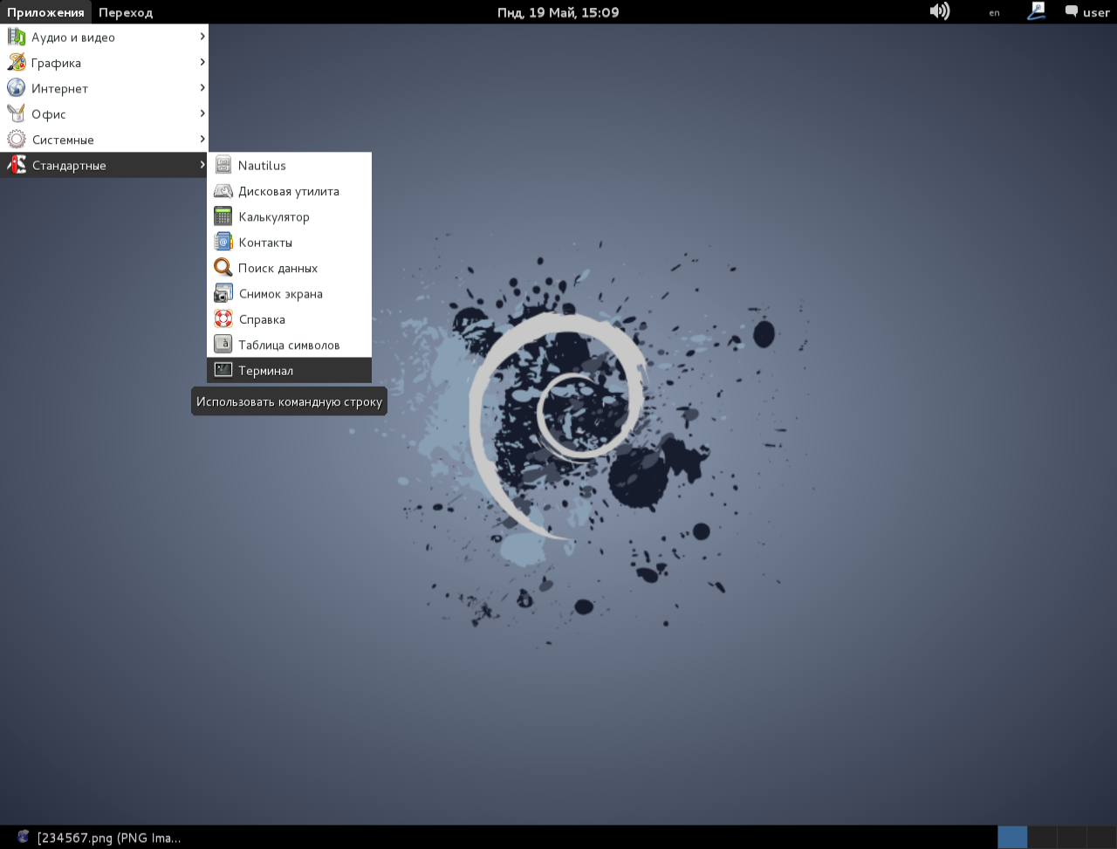Open the Приложения menu in top panel
This screenshot has height=849, width=1117.
point(45,12)
